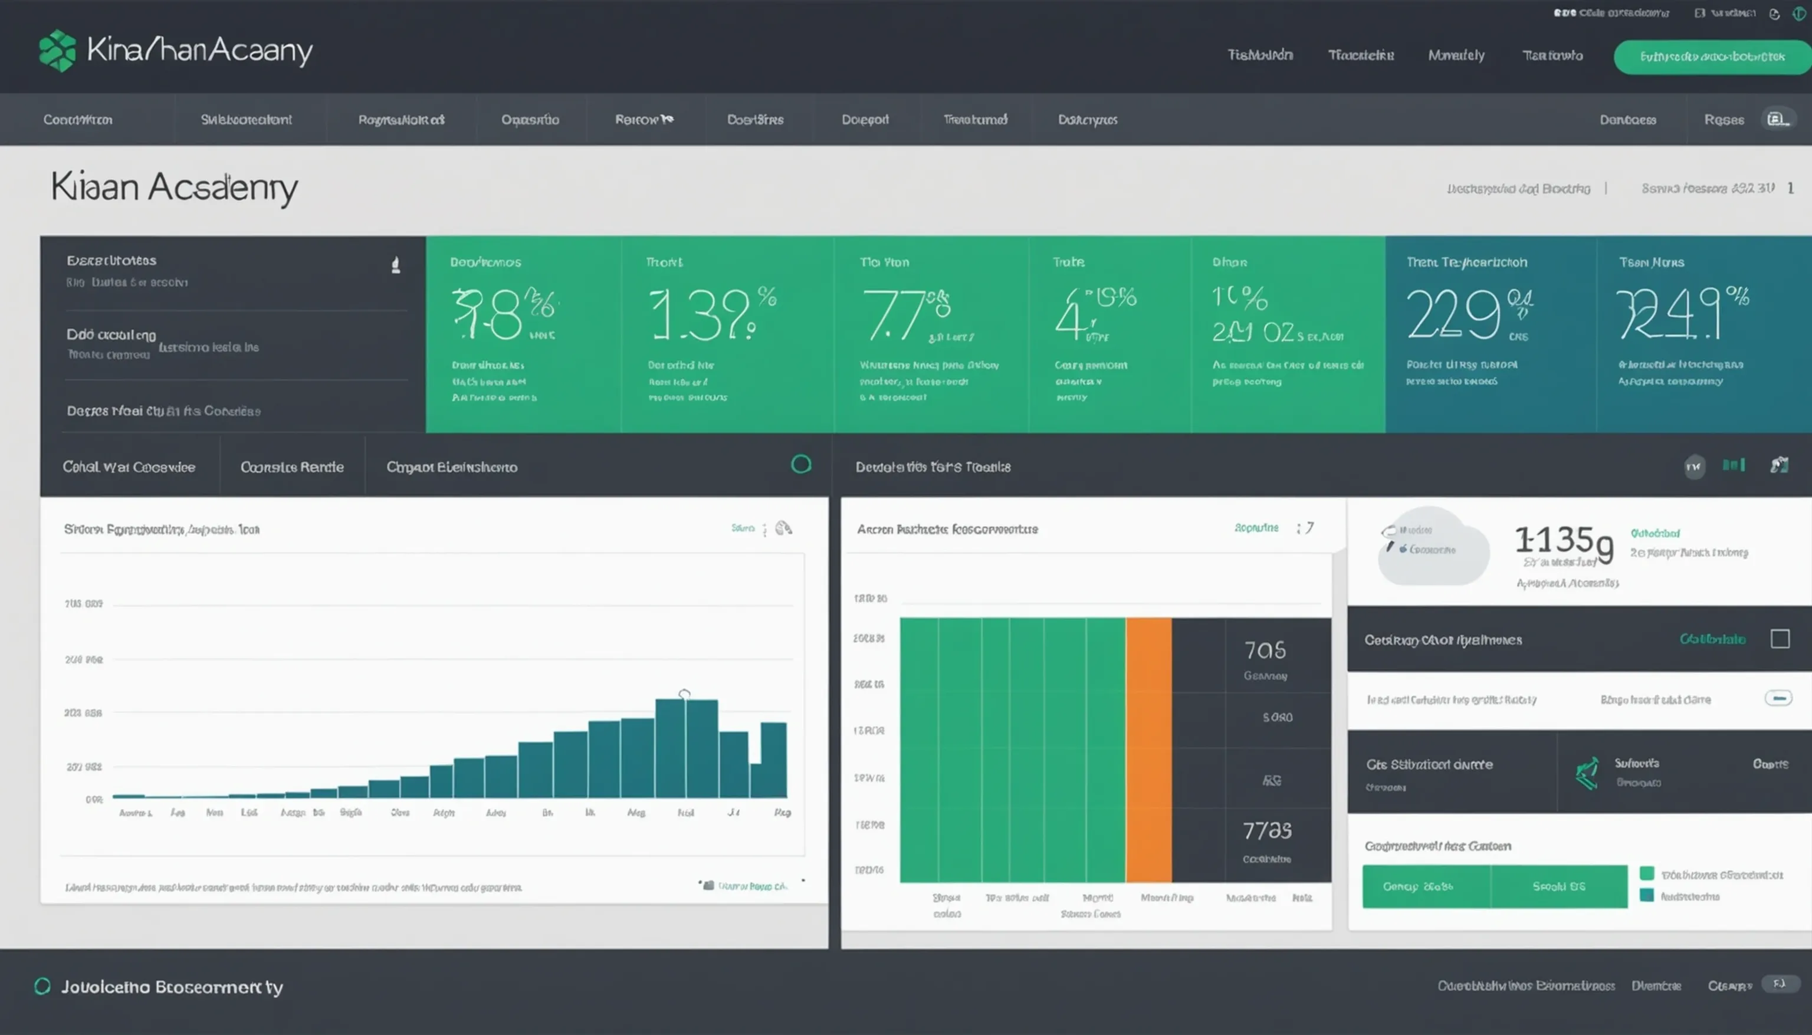Select 'RoyrsuNolkod' in the secondary nav bar
The image size is (1812, 1035).
[x=401, y=119]
